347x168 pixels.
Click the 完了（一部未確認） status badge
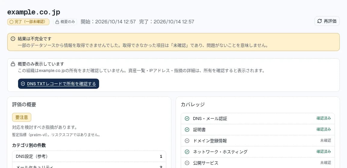[x=28, y=22]
